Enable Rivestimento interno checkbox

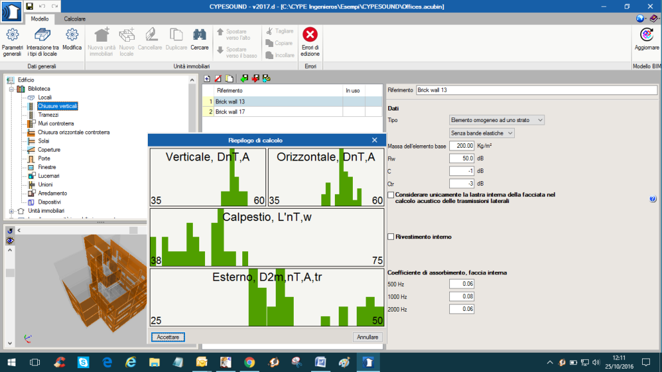tap(391, 237)
